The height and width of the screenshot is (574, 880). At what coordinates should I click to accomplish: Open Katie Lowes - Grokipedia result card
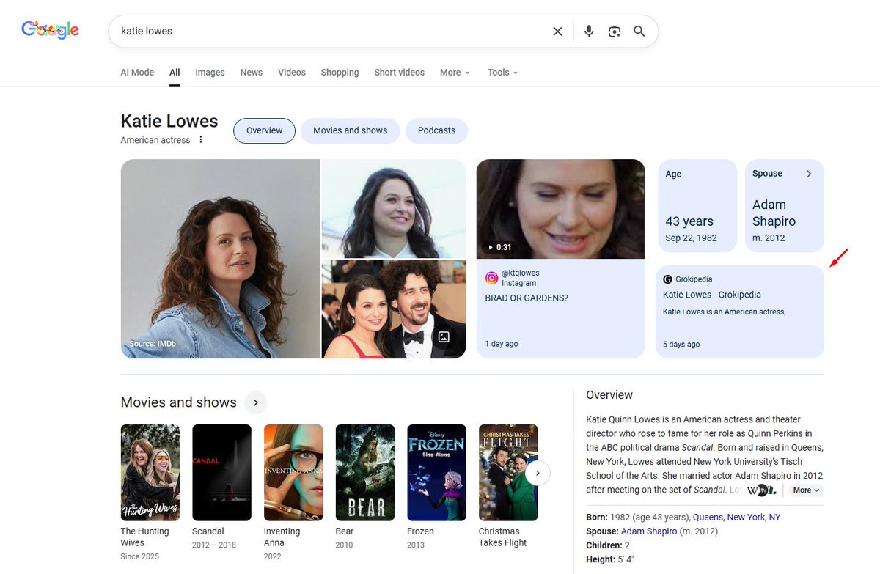point(739,312)
